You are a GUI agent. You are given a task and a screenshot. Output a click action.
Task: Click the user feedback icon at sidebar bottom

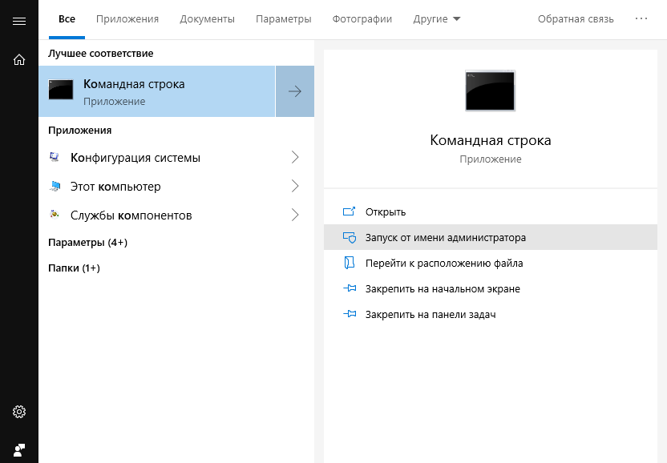[x=19, y=449]
